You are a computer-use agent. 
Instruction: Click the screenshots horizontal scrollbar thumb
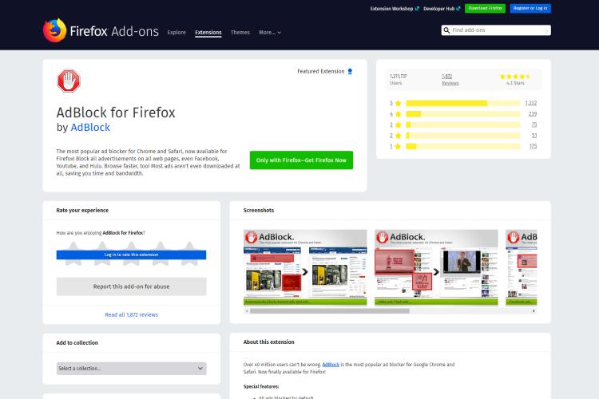click(x=330, y=310)
